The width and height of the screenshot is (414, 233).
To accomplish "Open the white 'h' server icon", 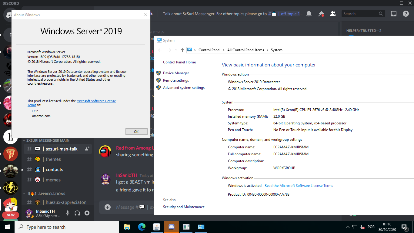I will pyautogui.click(x=11, y=136).
